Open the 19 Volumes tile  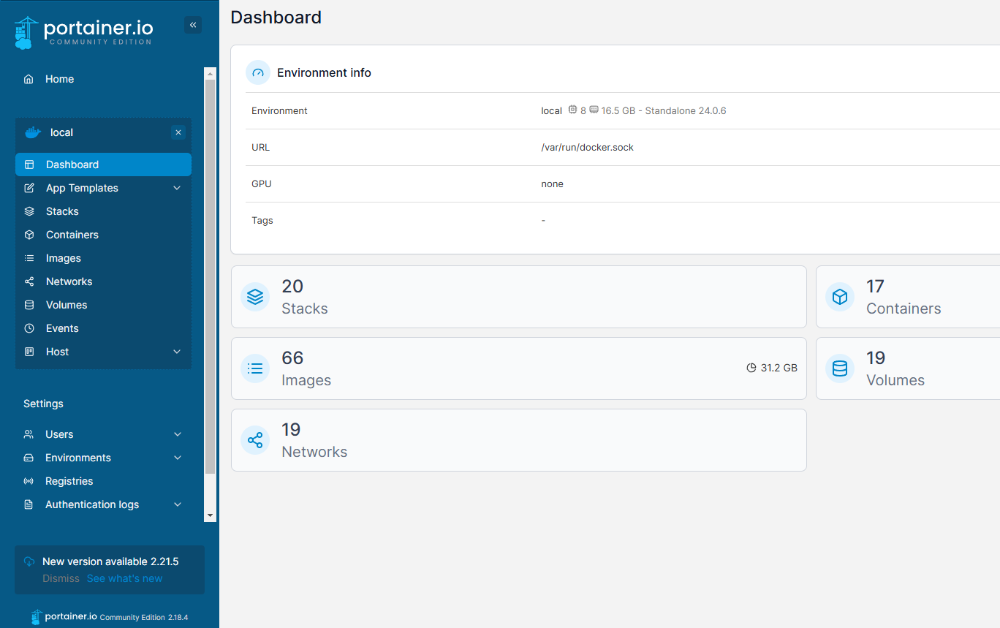(908, 368)
